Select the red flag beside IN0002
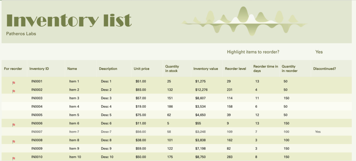Screen dimensions: 356x161 (x=14, y=91)
